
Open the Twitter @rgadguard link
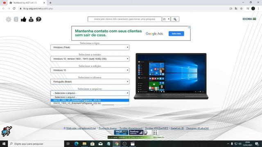pyautogui.click(x=131, y=128)
